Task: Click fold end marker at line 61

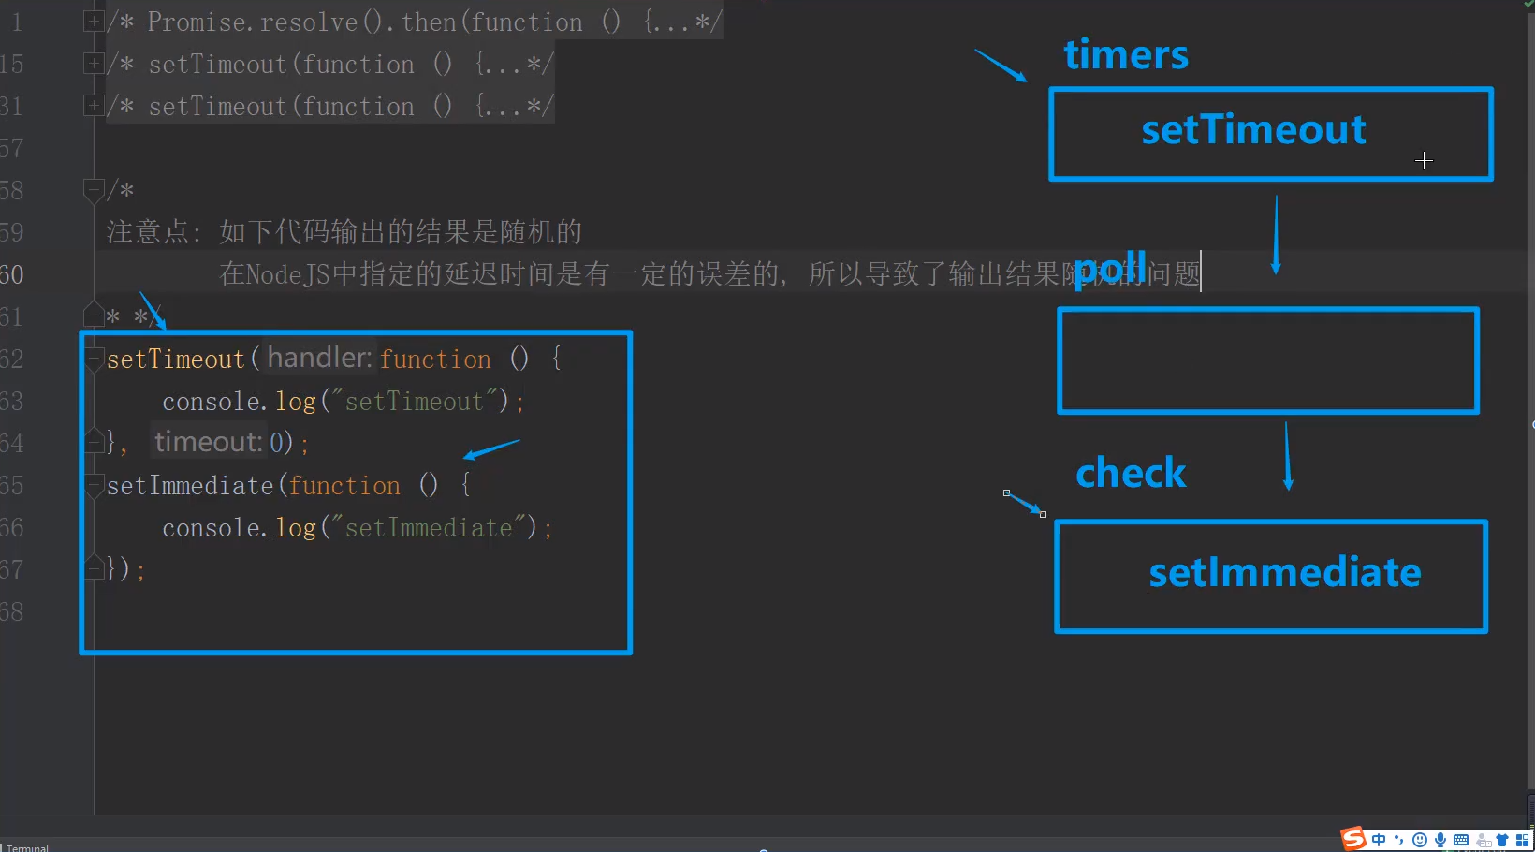Action: [x=94, y=314]
